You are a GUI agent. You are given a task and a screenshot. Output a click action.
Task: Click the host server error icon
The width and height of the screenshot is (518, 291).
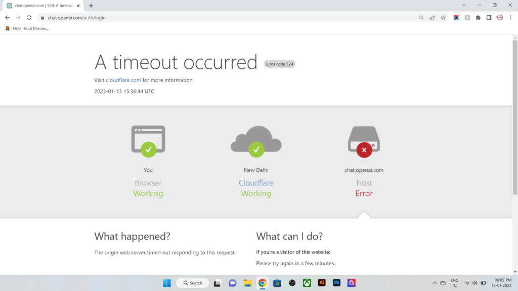364,142
